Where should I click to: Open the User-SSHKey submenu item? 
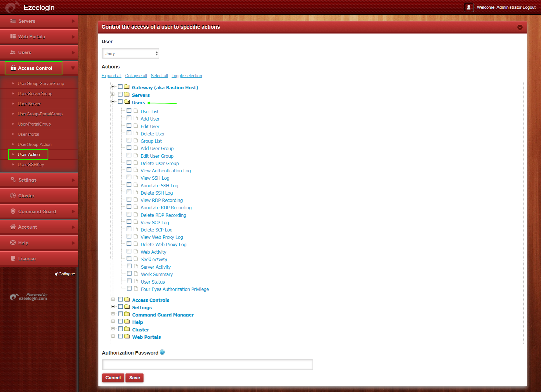coord(31,165)
